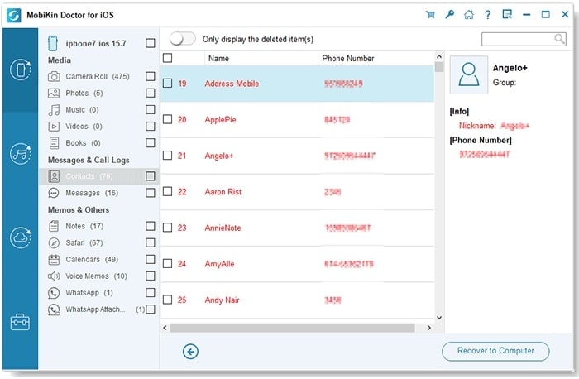Open the Camera Roll (475) category
Screen dimensions: 579x379
click(98, 76)
